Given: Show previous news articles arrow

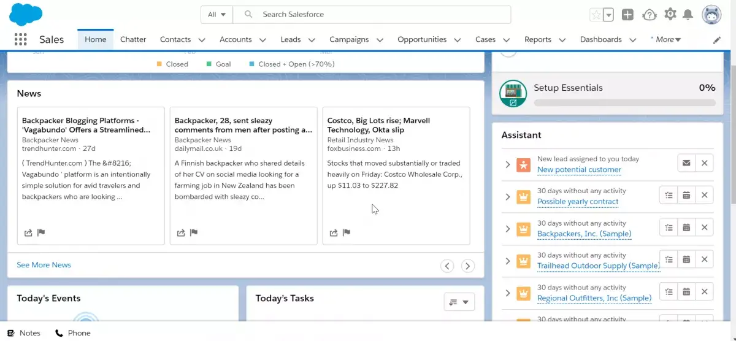Looking at the screenshot, I should (448, 266).
